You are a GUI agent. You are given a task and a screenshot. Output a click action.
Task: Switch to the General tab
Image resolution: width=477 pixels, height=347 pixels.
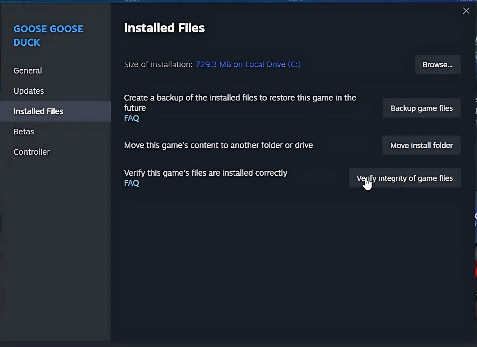pyautogui.click(x=27, y=70)
